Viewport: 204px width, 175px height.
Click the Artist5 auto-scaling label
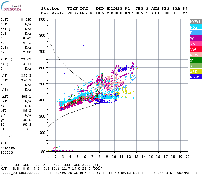tap(8, 148)
